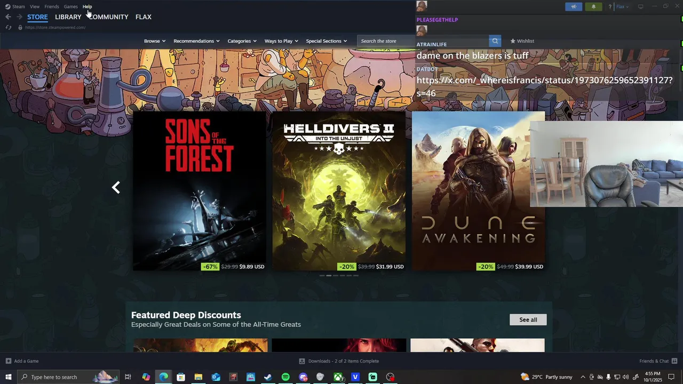Viewport: 683px width, 384px height.
Task: Select the second carousel page dot
Action: point(329,276)
